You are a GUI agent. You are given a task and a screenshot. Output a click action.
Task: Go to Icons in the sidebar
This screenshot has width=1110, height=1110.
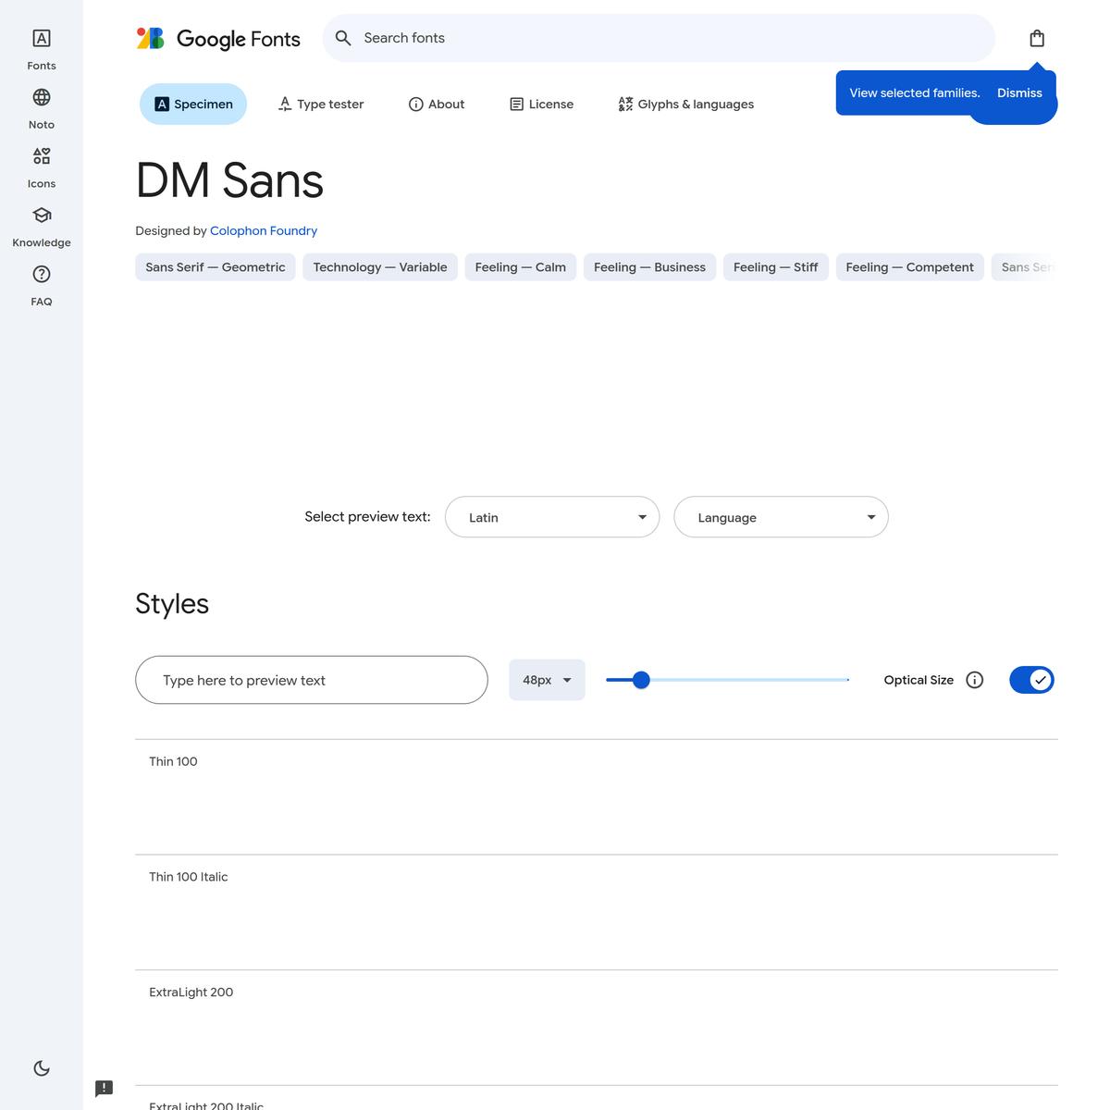(42, 156)
